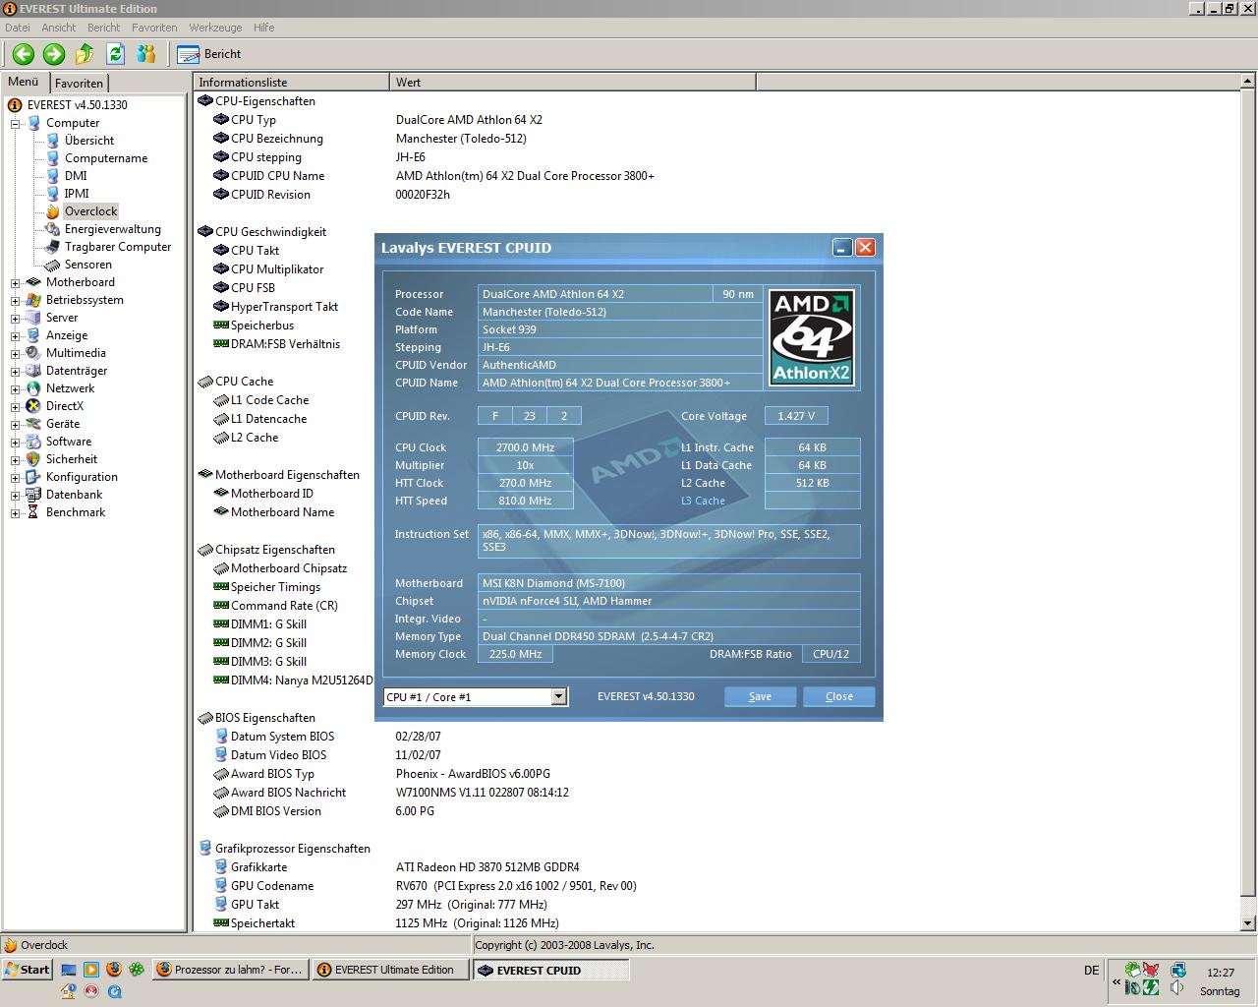Open the Bericht report wizard from the toolbar
1258x1007 pixels.
click(x=208, y=54)
